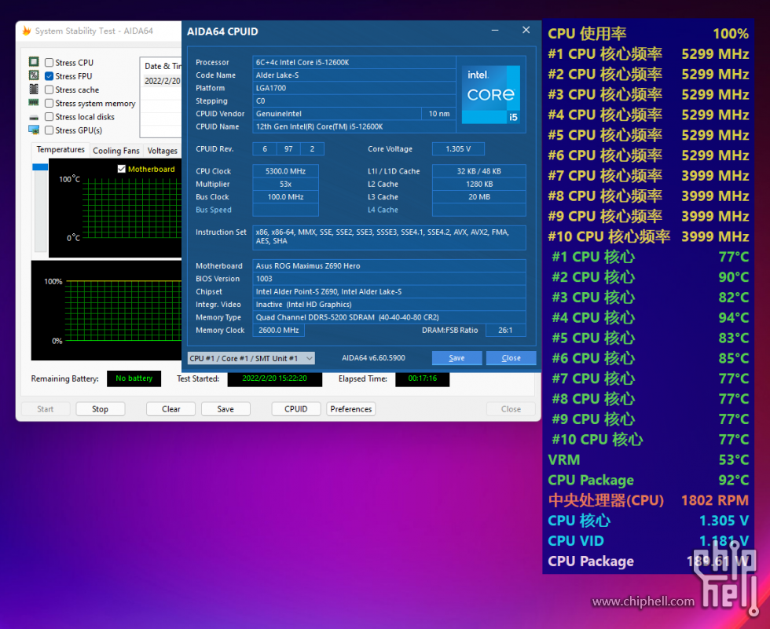The image size is (770, 629).
Task: Click the Chipset Intel Alder Point-S Z690 field
Action: 389,291
